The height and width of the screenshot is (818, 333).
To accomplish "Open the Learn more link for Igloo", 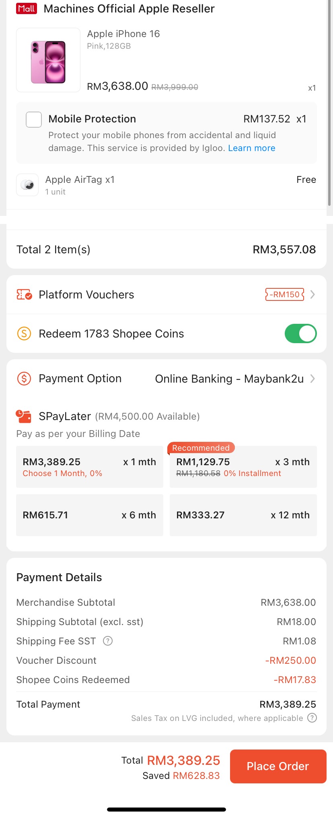I will click(252, 148).
